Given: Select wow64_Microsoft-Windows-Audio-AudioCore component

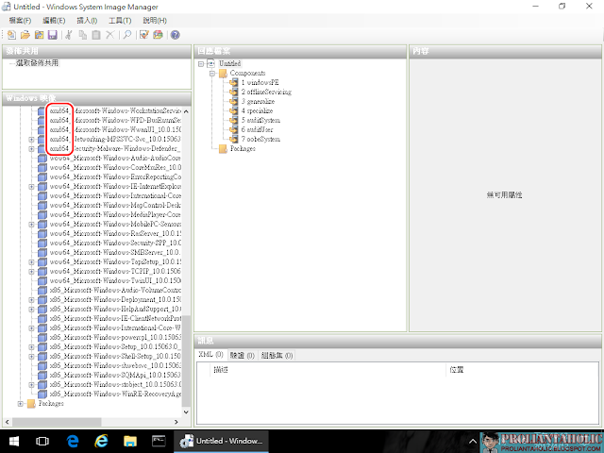Looking at the screenshot, I should (x=115, y=158).
